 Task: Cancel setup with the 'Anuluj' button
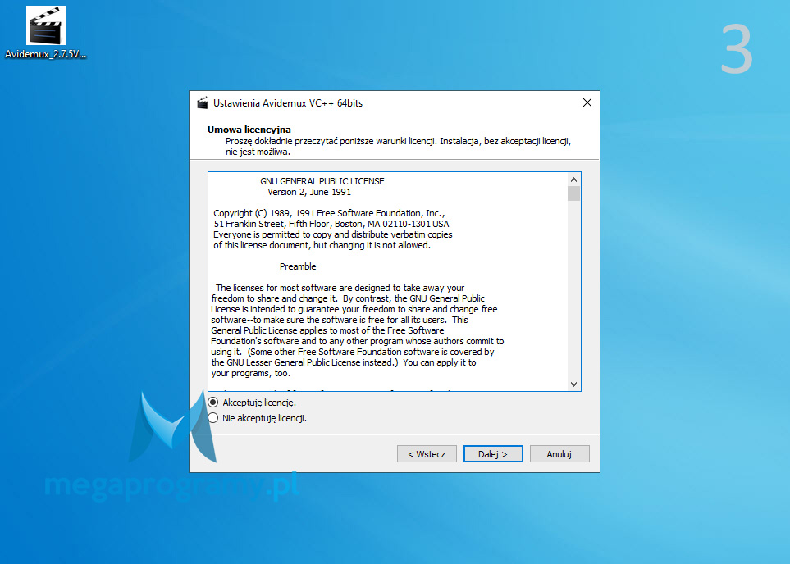pos(559,453)
